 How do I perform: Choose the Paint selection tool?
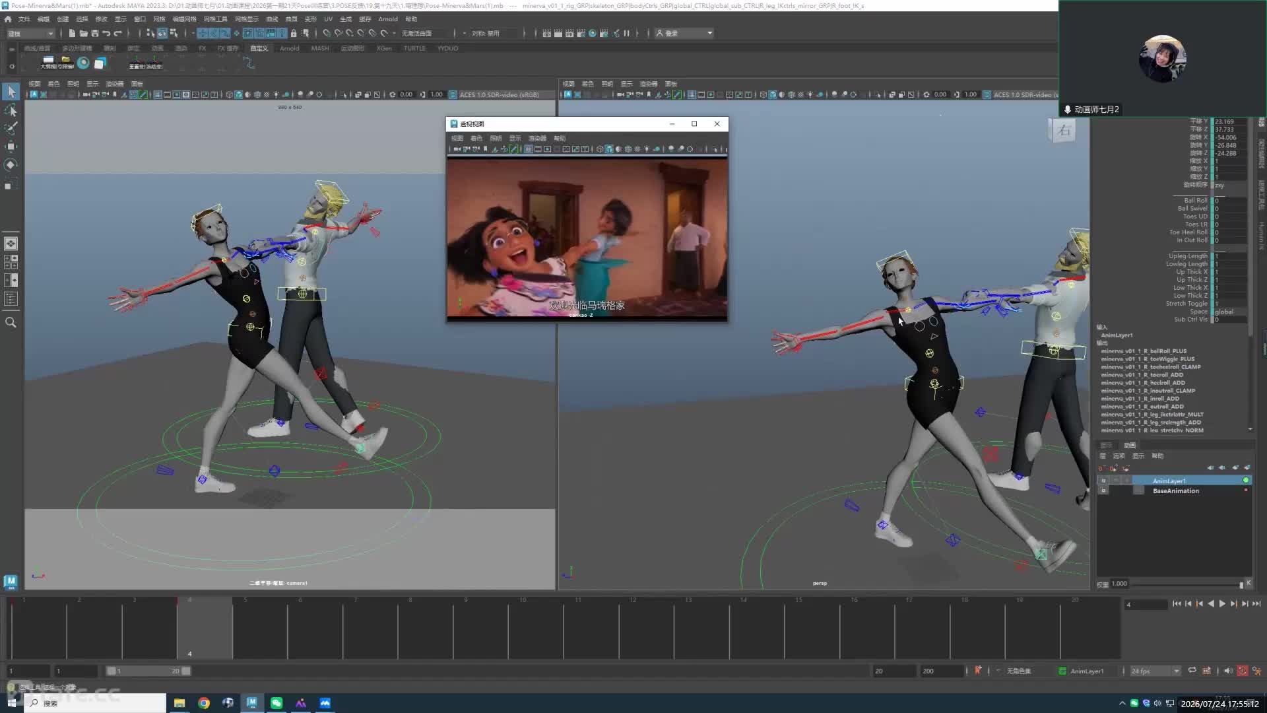tap(11, 128)
